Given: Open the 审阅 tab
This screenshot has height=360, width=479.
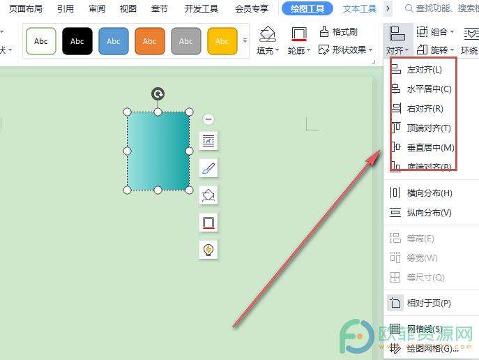Looking at the screenshot, I should tap(97, 8).
